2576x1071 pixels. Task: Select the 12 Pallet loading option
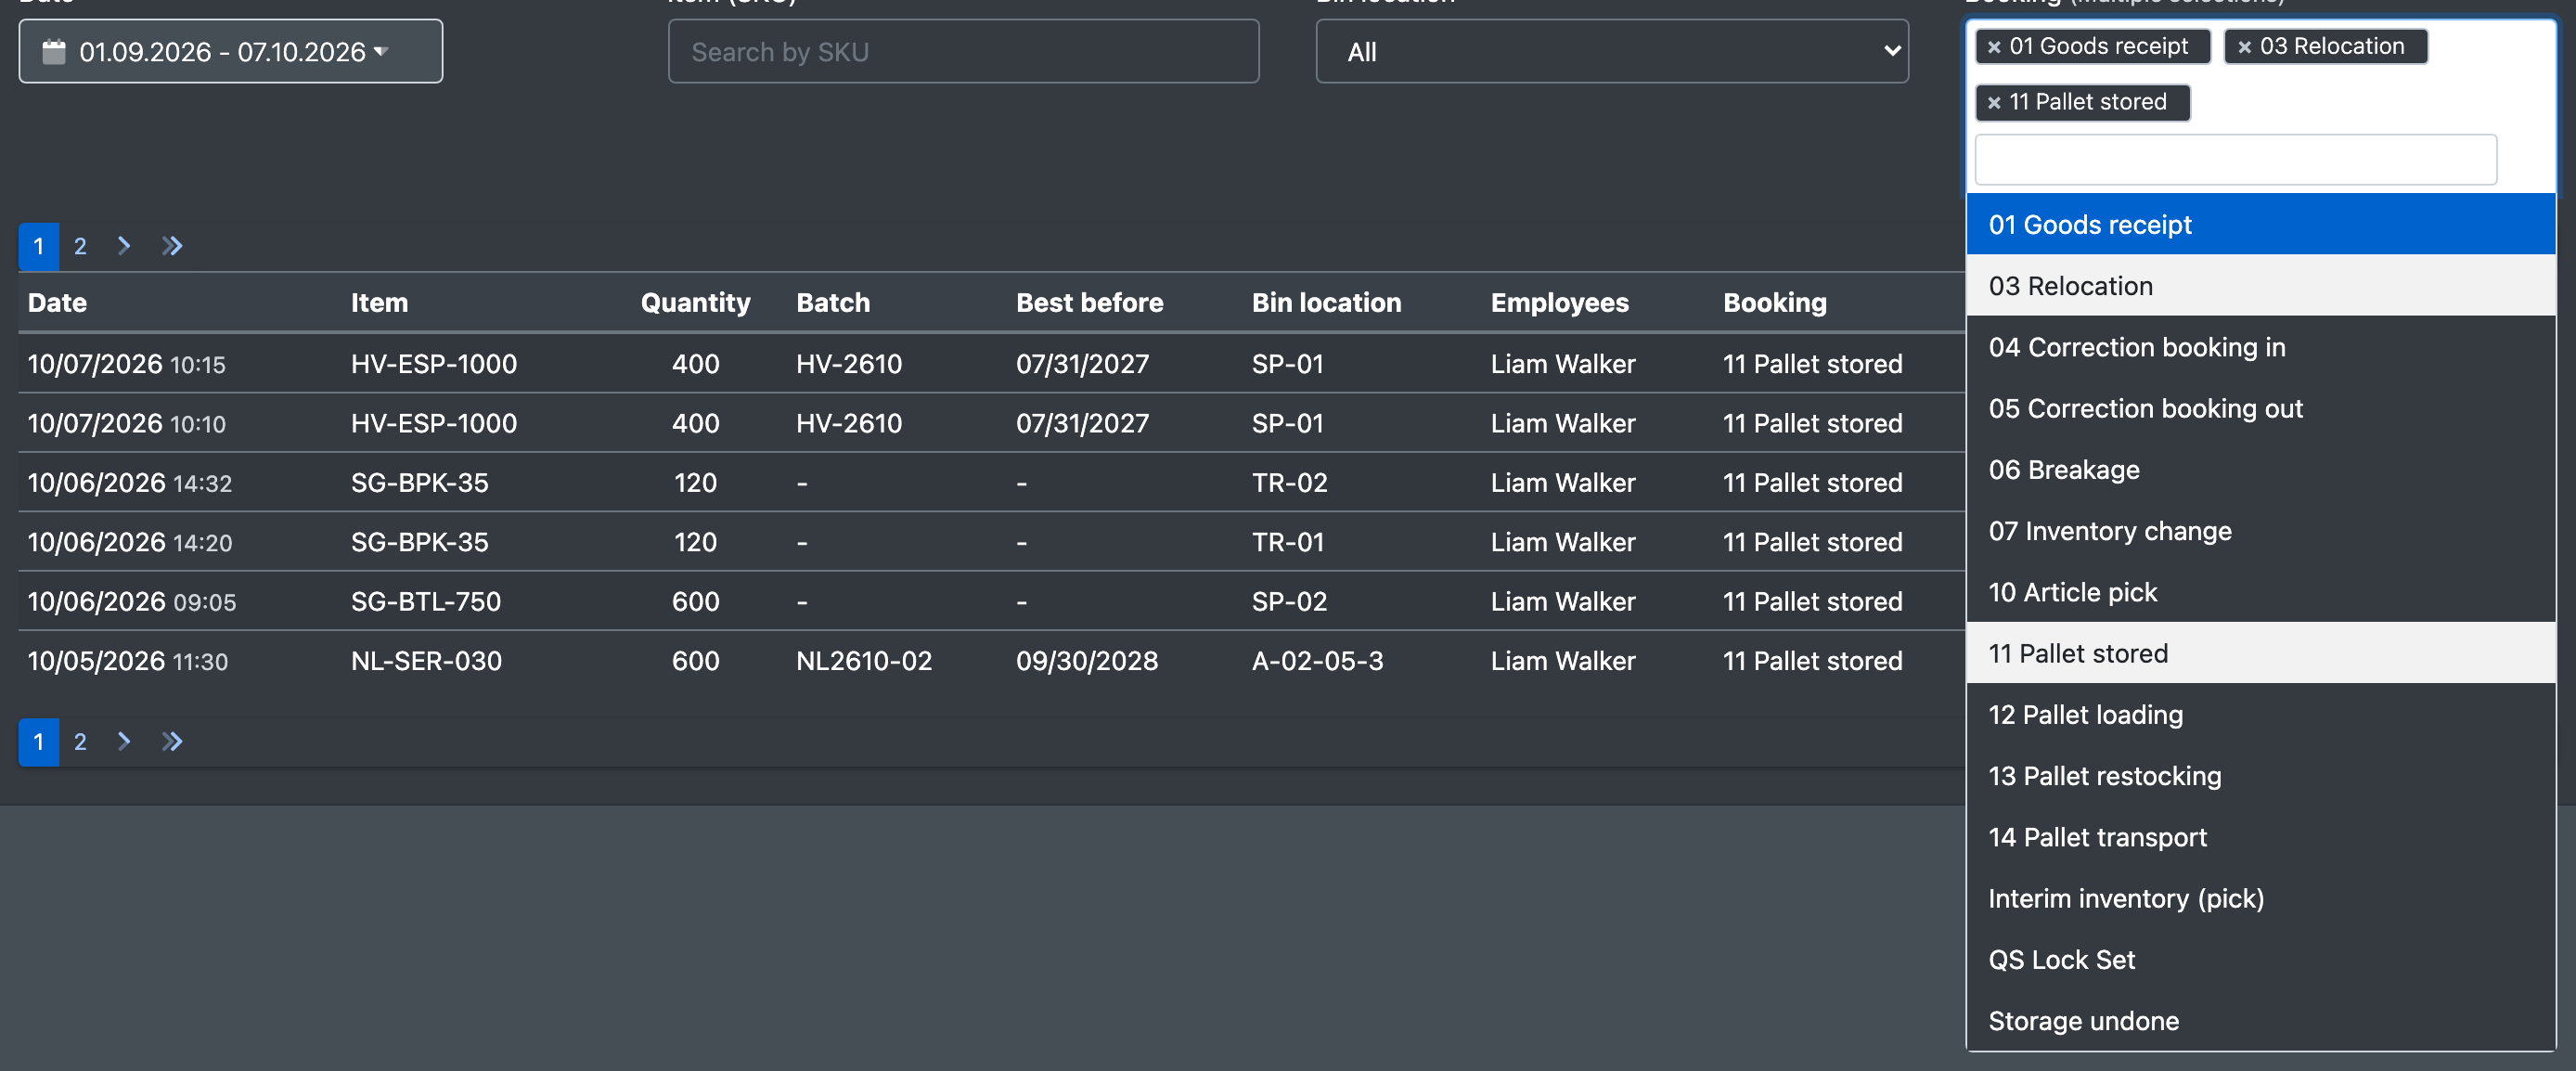click(2260, 714)
